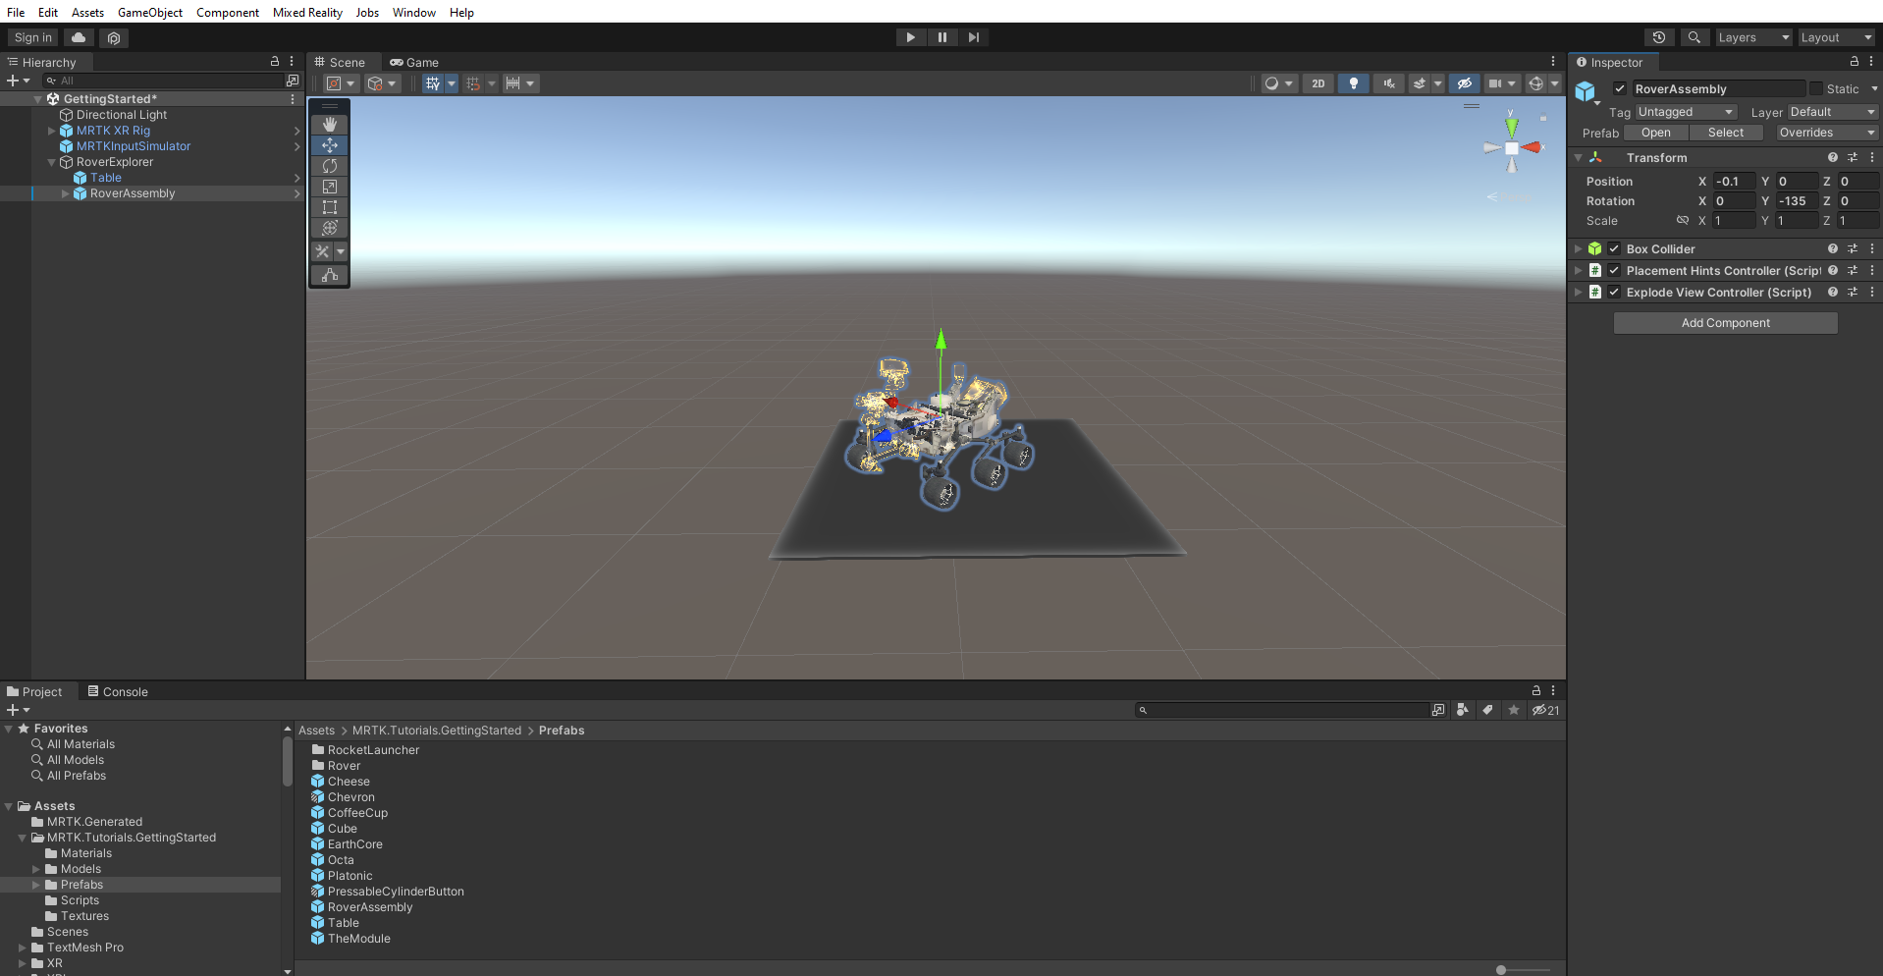Viewport: 1883px width, 976px height.
Task: Toggle world grid visibility button
Action: coord(432,83)
